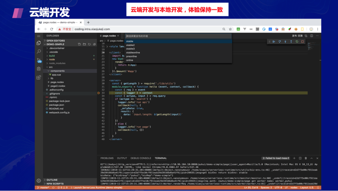Open Chrome three-dot menu
This screenshot has height=191, width=338.
pos(318,29)
